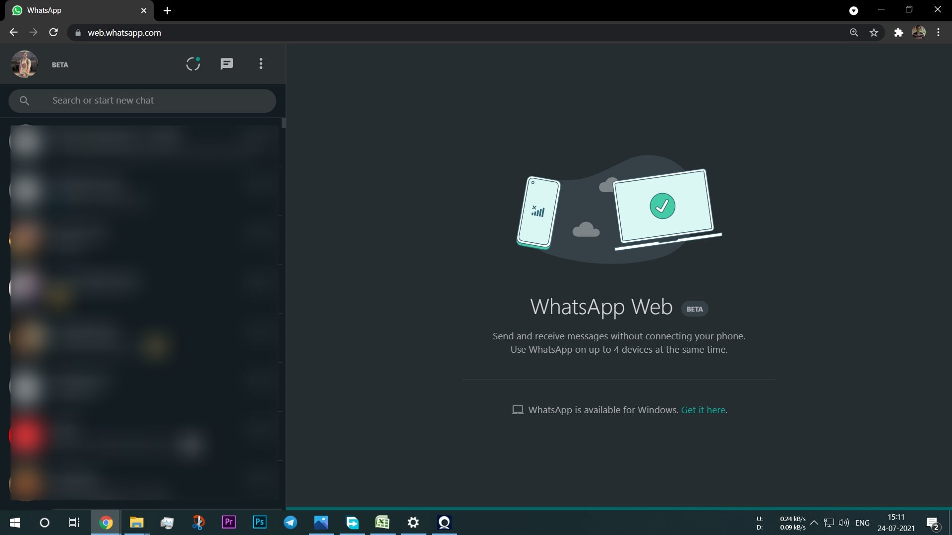Show hidden system tray icons
Viewport: 952px width, 535px height.
814,523
